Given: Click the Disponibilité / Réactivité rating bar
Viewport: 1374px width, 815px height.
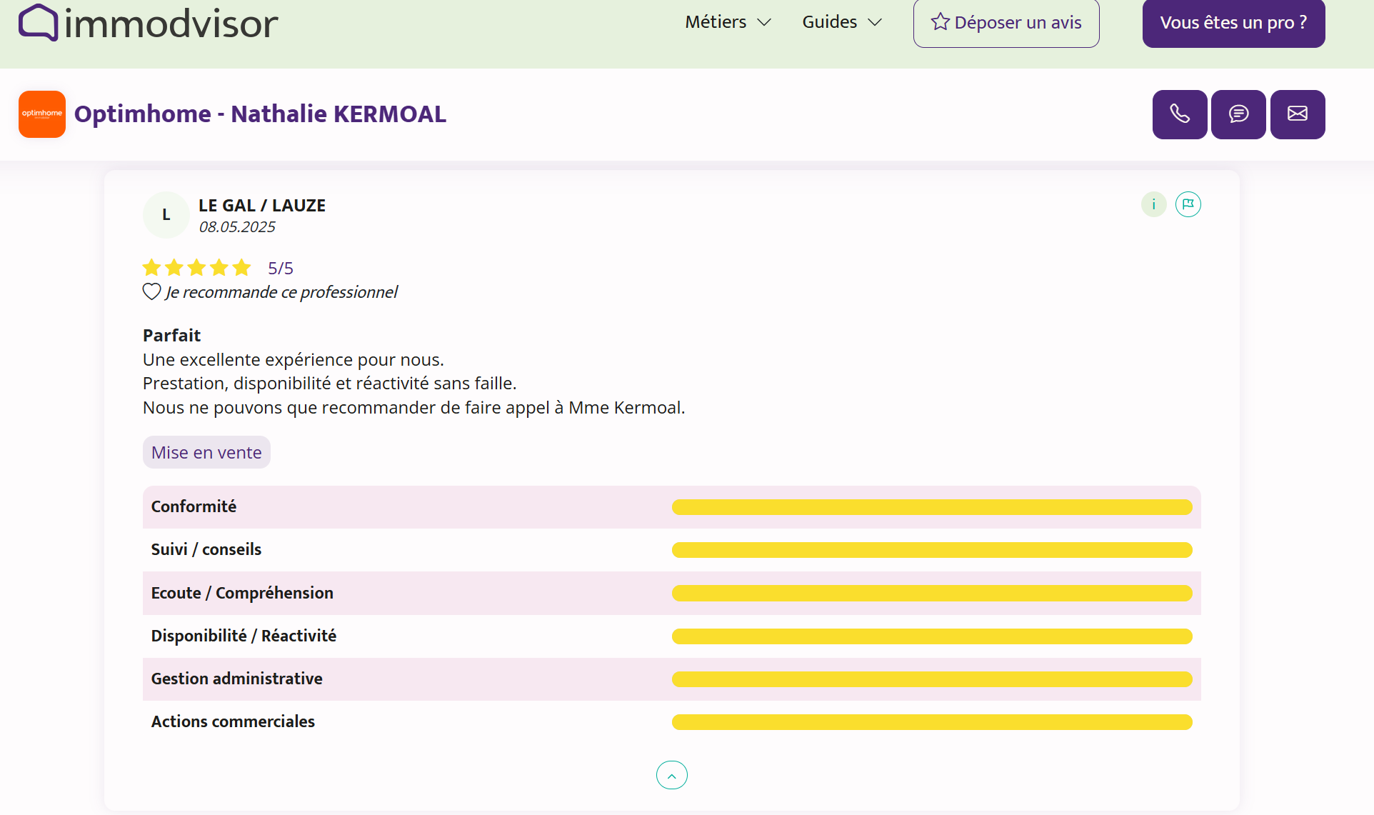Looking at the screenshot, I should [x=931, y=636].
